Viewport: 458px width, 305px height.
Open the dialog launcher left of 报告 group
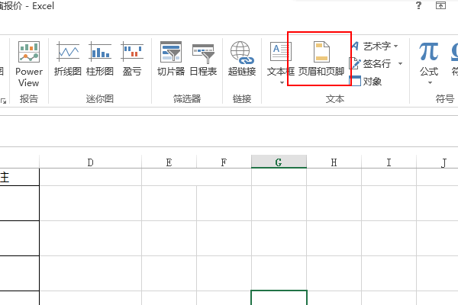[x=4, y=101]
